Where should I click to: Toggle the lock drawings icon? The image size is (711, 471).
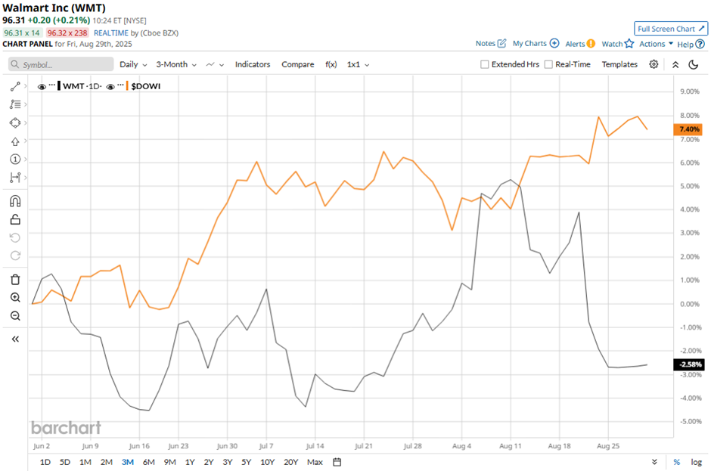(15, 219)
